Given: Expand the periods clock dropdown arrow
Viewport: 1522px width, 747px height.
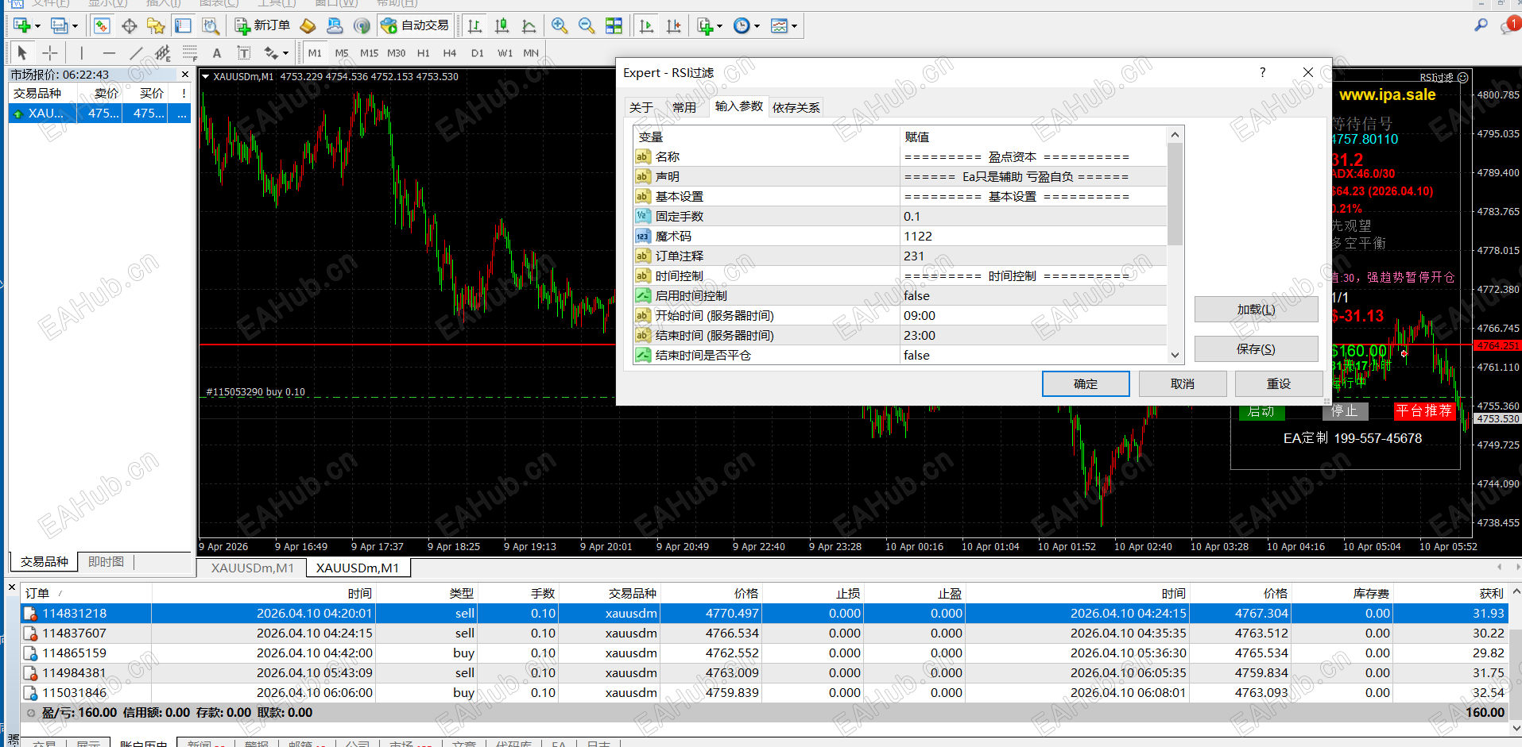Looking at the screenshot, I should tap(757, 26).
